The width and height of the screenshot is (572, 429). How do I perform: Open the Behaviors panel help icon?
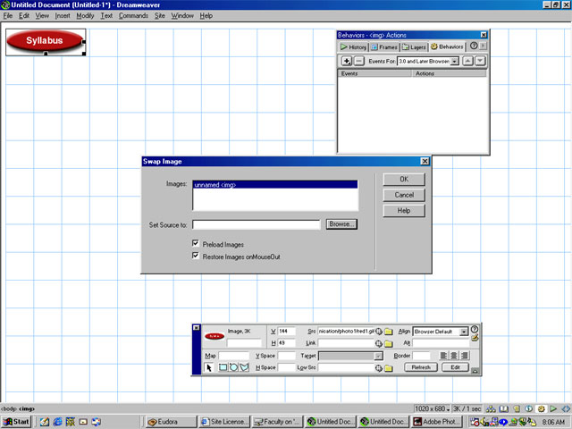[x=474, y=46]
